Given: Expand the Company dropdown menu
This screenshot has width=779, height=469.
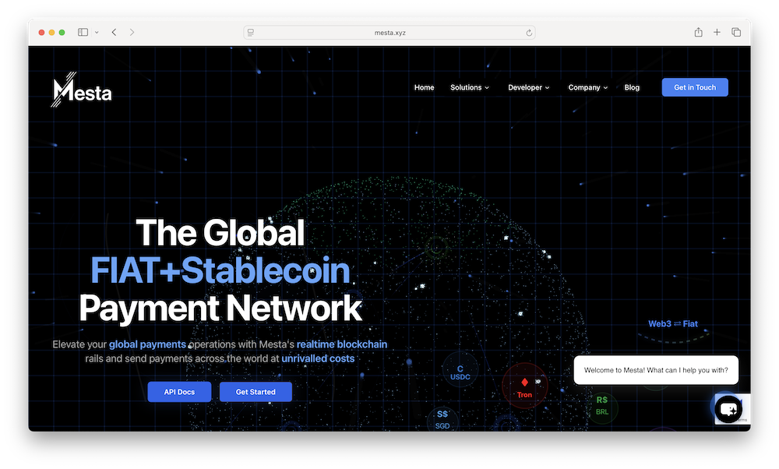Looking at the screenshot, I should [588, 87].
